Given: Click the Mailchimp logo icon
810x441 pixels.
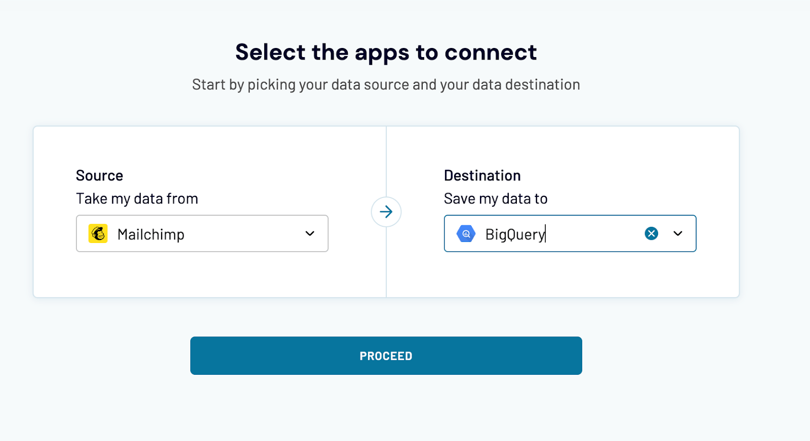Looking at the screenshot, I should [x=98, y=234].
